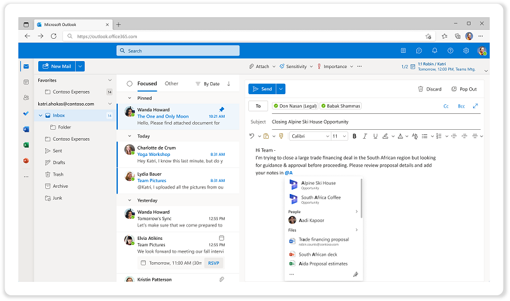Toggle sort direction arrow next to By Date
The height and width of the screenshot is (301, 510).
click(x=229, y=83)
